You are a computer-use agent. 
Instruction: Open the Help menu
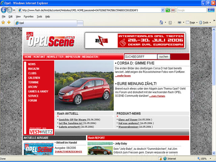coord(48,17)
